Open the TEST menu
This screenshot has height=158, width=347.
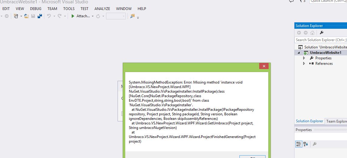click(x=84, y=9)
